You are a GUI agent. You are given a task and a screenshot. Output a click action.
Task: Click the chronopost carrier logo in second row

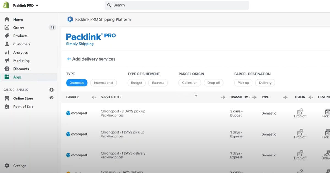pos(76,134)
